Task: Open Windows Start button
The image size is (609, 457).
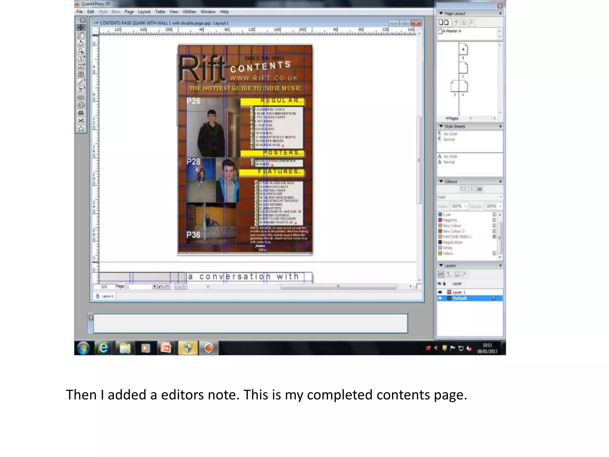Action: (x=83, y=348)
